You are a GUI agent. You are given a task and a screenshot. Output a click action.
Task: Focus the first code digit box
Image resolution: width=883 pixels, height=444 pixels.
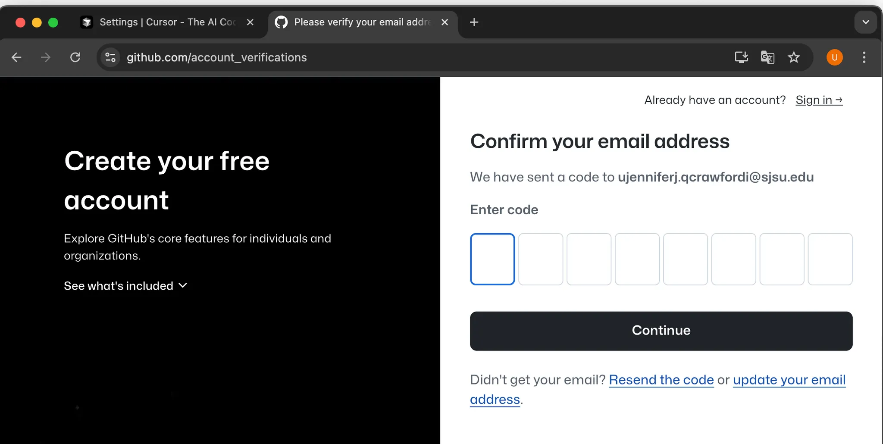point(492,259)
